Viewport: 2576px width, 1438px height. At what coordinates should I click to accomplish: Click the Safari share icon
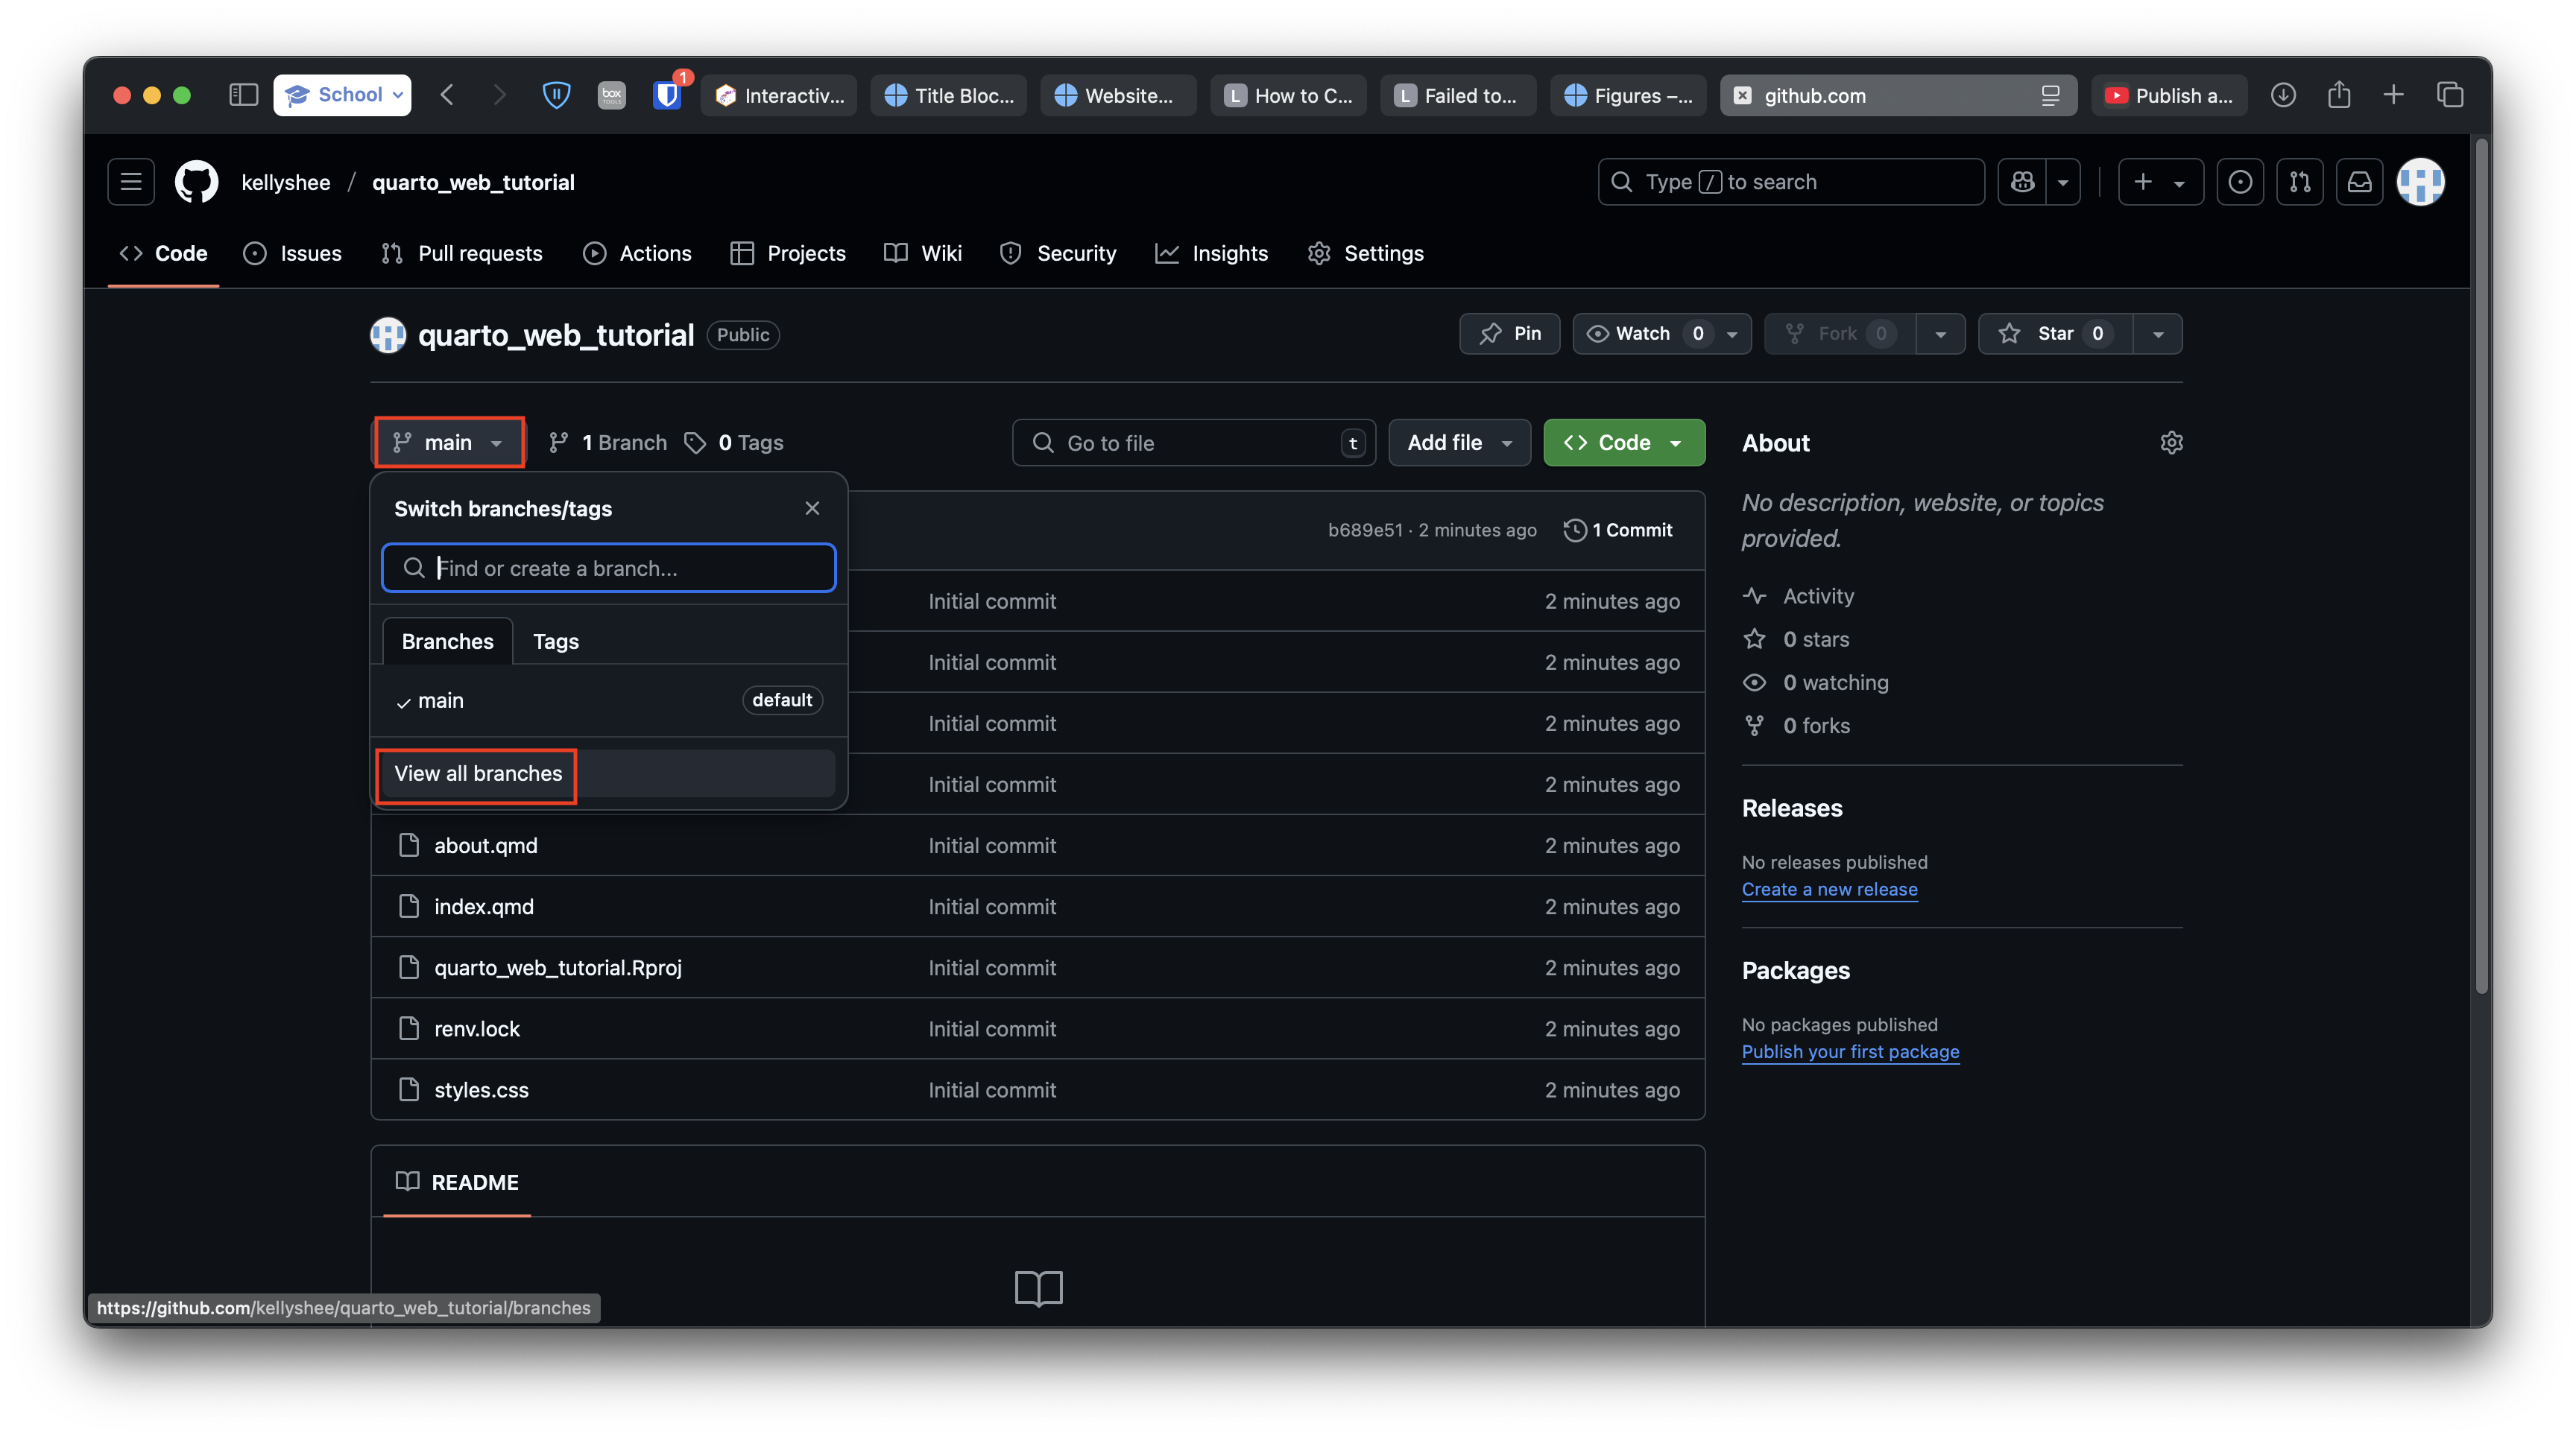tap(2338, 95)
